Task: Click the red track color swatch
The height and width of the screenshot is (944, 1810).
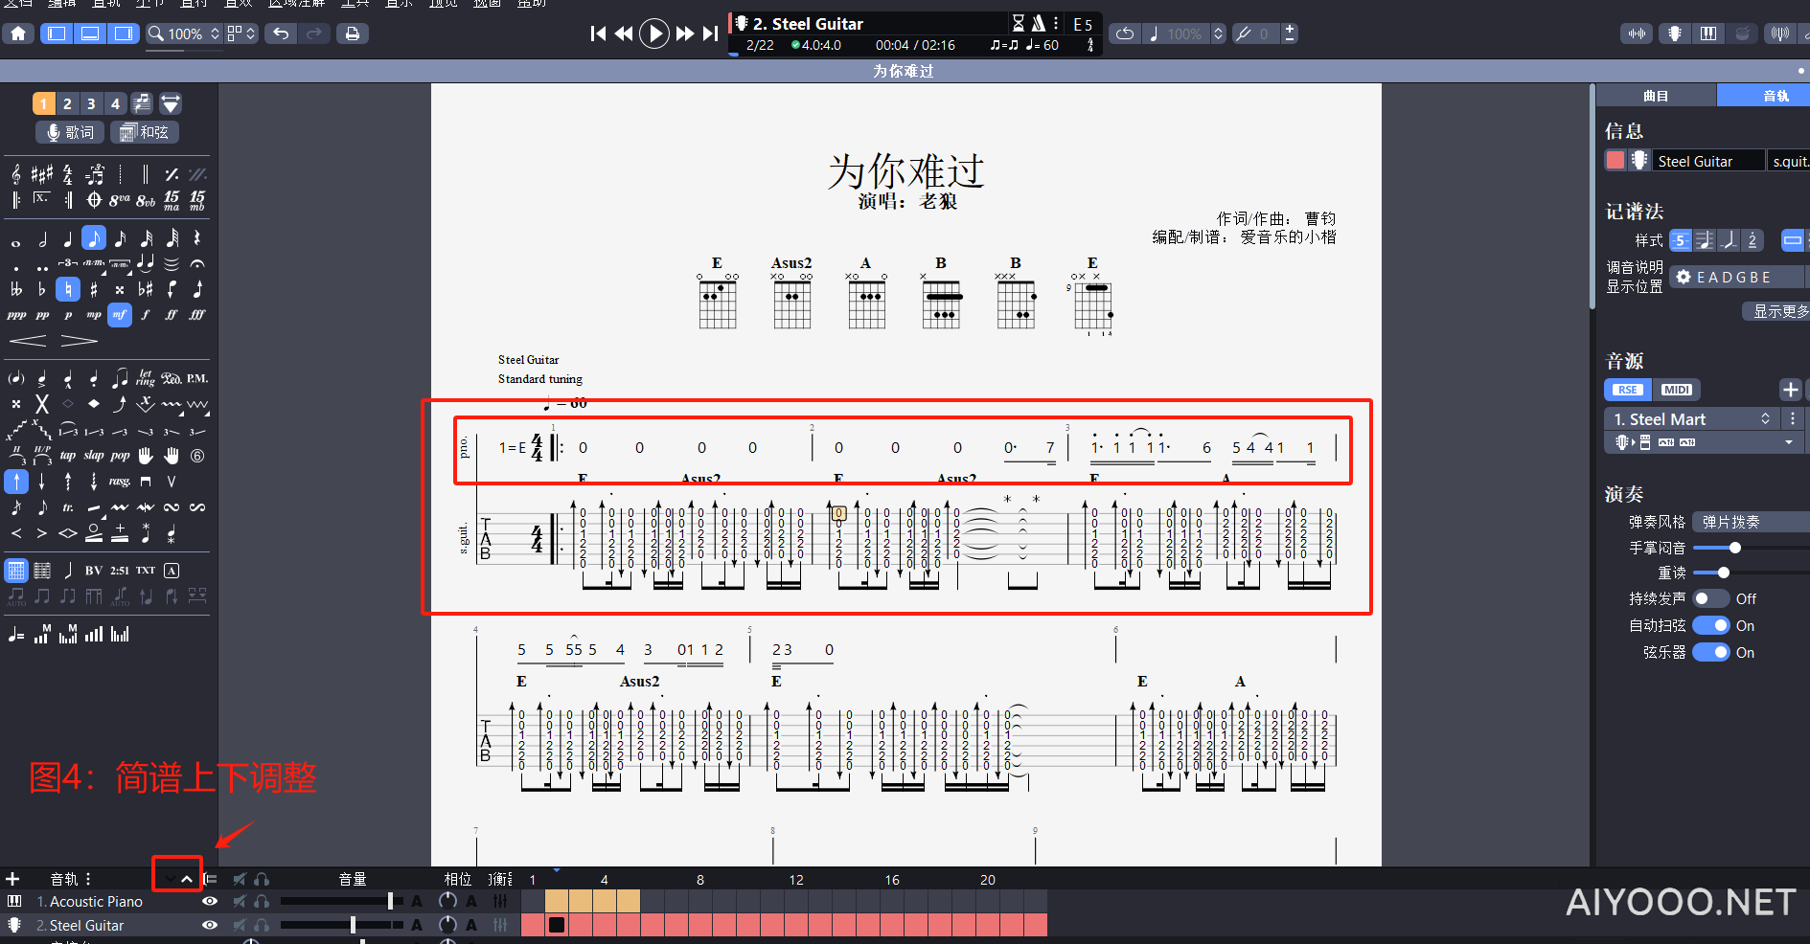Action: (x=1615, y=161)
